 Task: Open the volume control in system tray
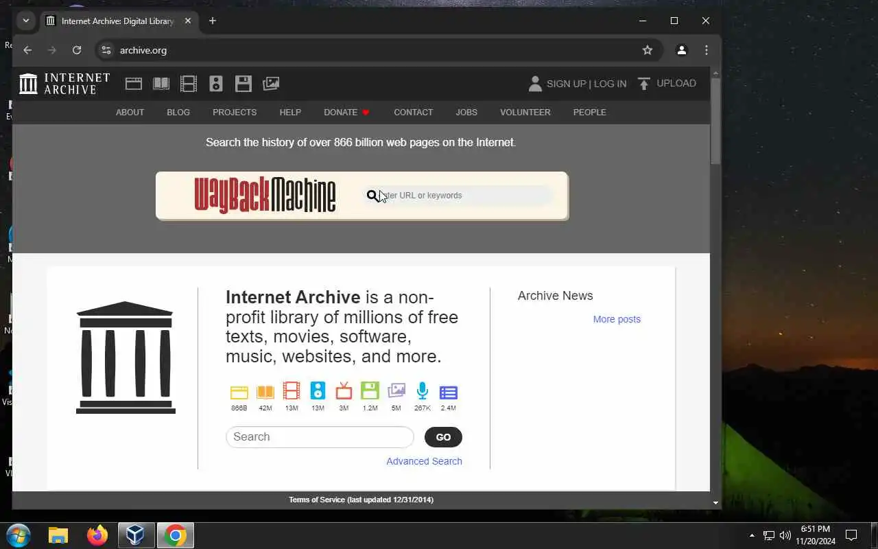pyautogui.click(x=785, y=535)
